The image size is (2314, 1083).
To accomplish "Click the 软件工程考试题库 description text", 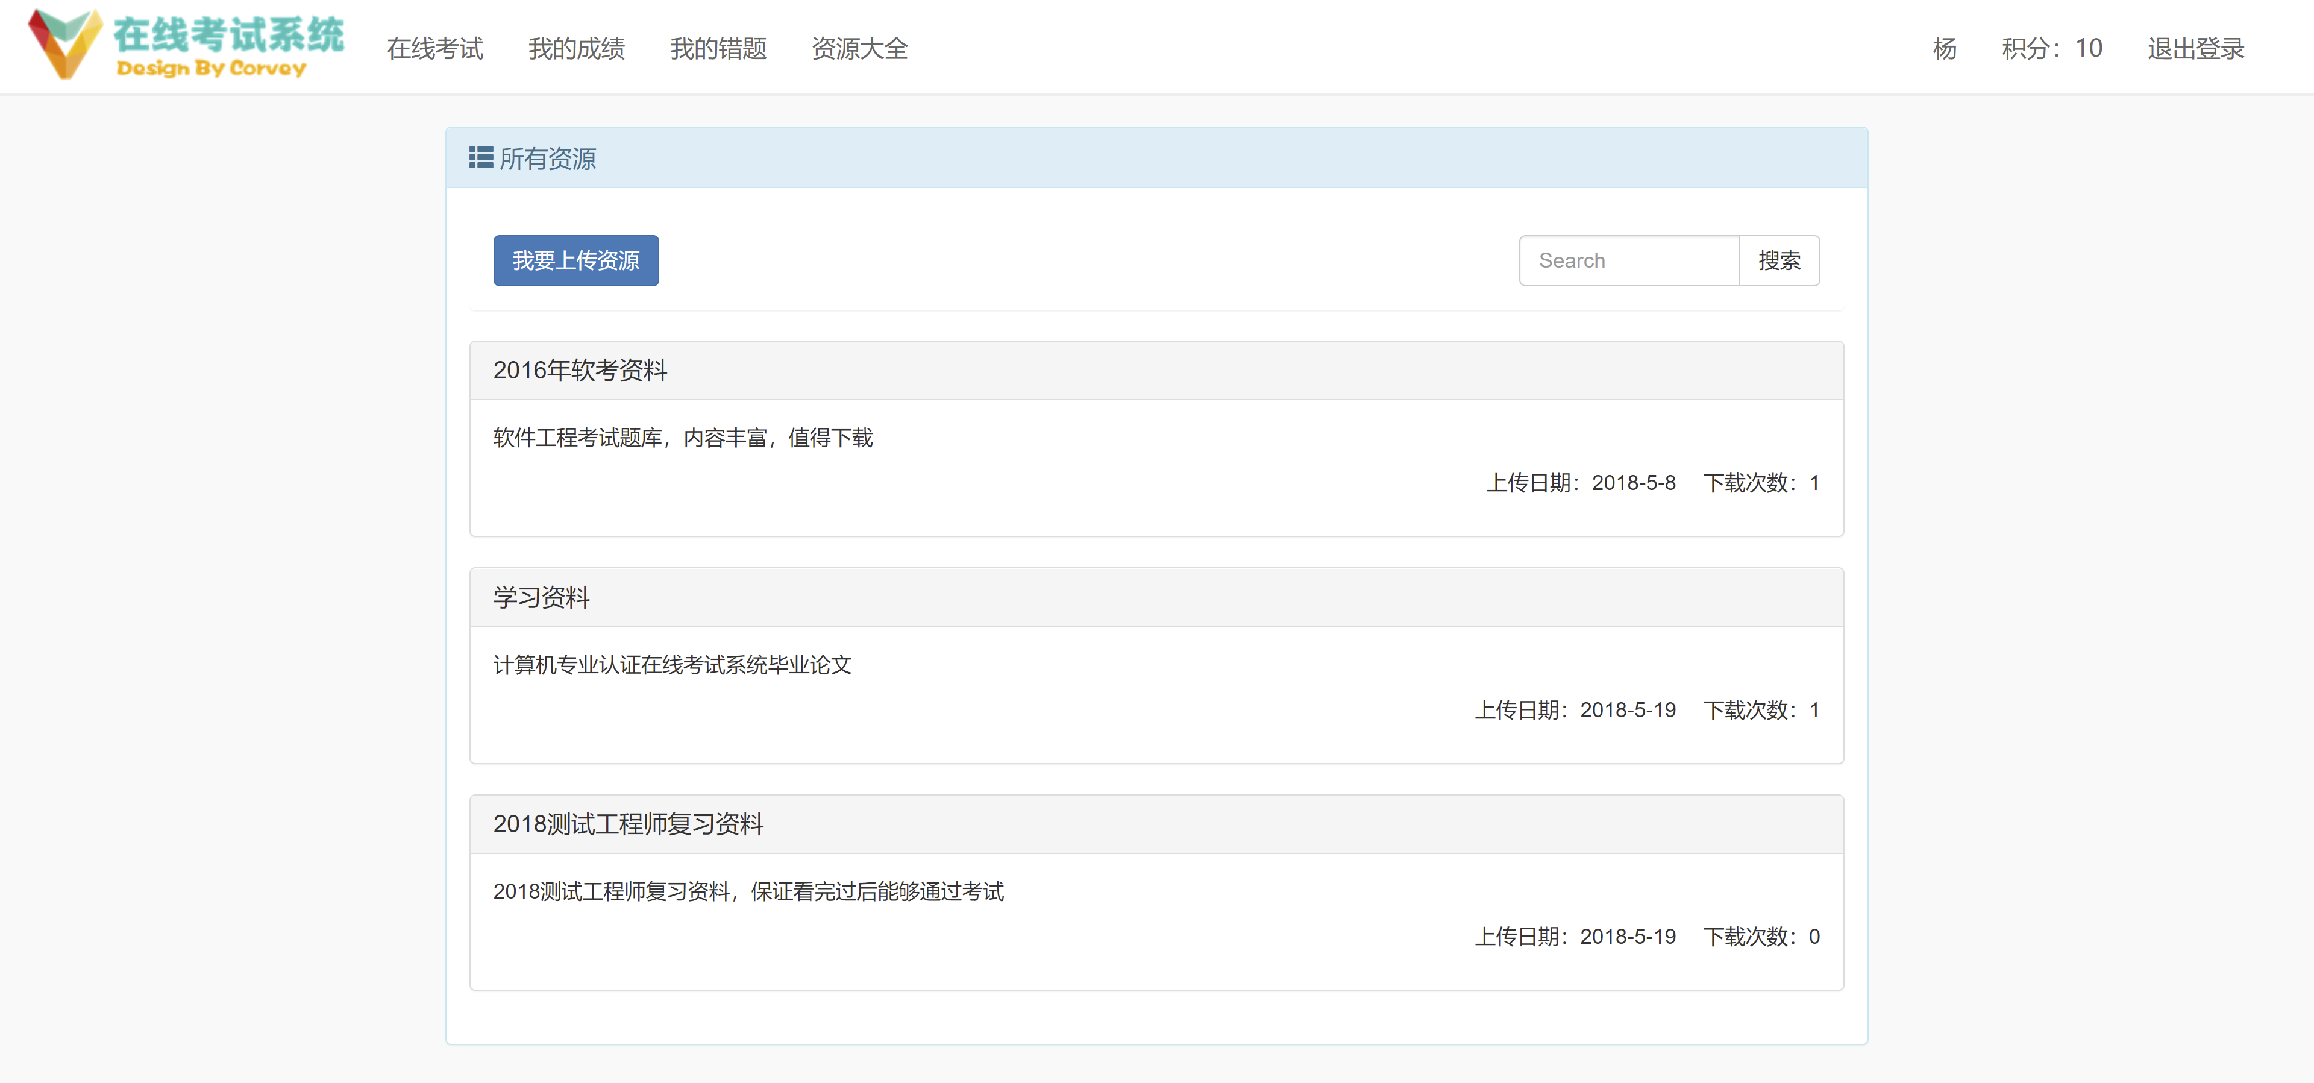I will tap(682, 439).
